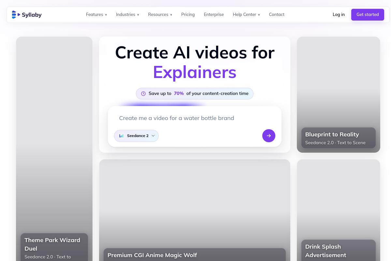
Task: Click the clock icon in the savings badge
Action: click(143, 94)
